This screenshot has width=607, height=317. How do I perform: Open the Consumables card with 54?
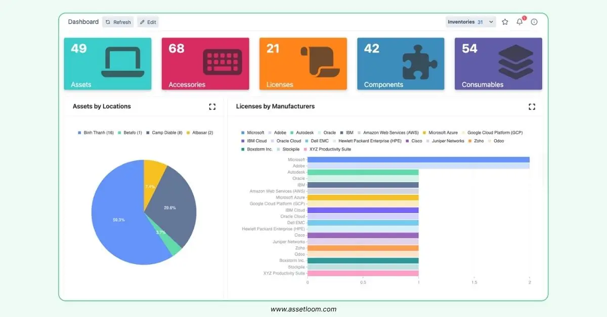pos(498,64)
